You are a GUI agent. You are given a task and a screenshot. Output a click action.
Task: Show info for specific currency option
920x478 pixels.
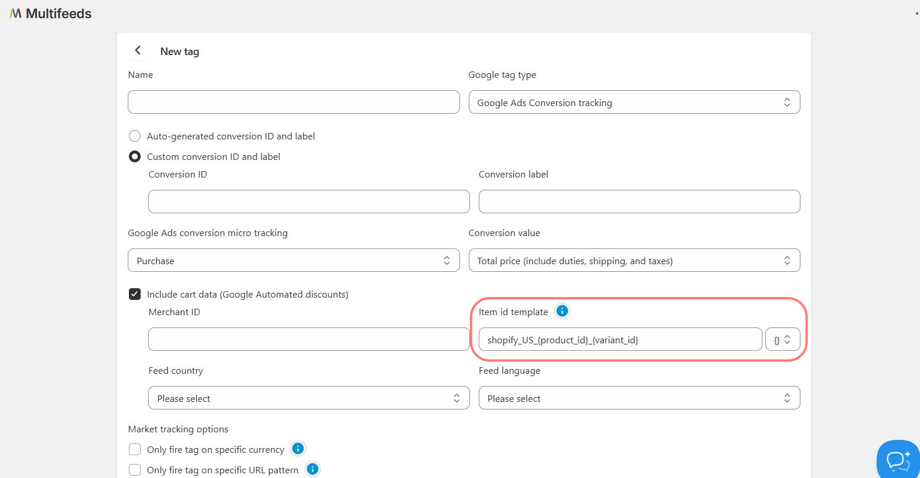pyautogui.click(x=298, y=449)
